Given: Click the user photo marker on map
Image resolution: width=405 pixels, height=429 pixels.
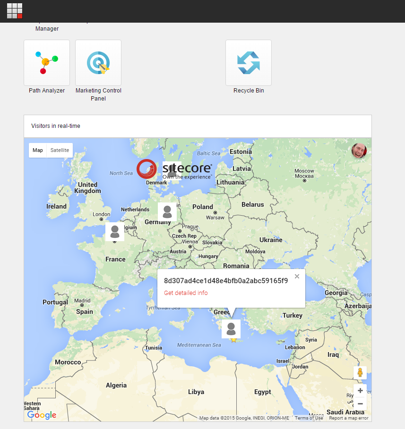Looking at the screenshot, I should pyautogui.click(x=359, y=151).
